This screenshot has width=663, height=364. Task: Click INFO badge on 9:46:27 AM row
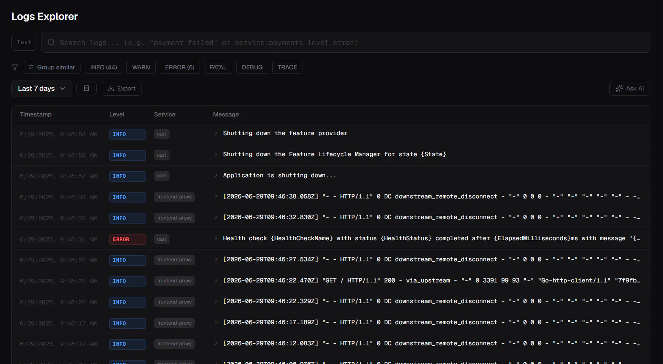pos(127,260)
